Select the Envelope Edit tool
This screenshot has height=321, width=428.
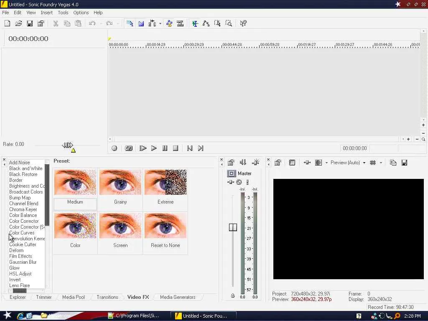click(x=206, y=23)
